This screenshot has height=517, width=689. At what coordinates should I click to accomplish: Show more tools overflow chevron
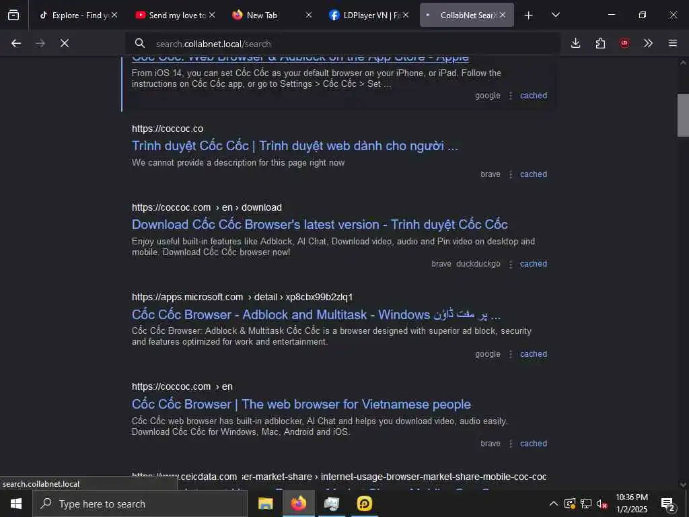(x=648, y=43)
